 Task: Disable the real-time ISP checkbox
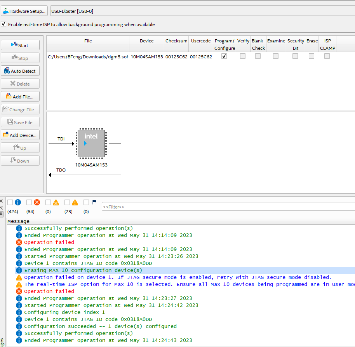coord(4,24)
